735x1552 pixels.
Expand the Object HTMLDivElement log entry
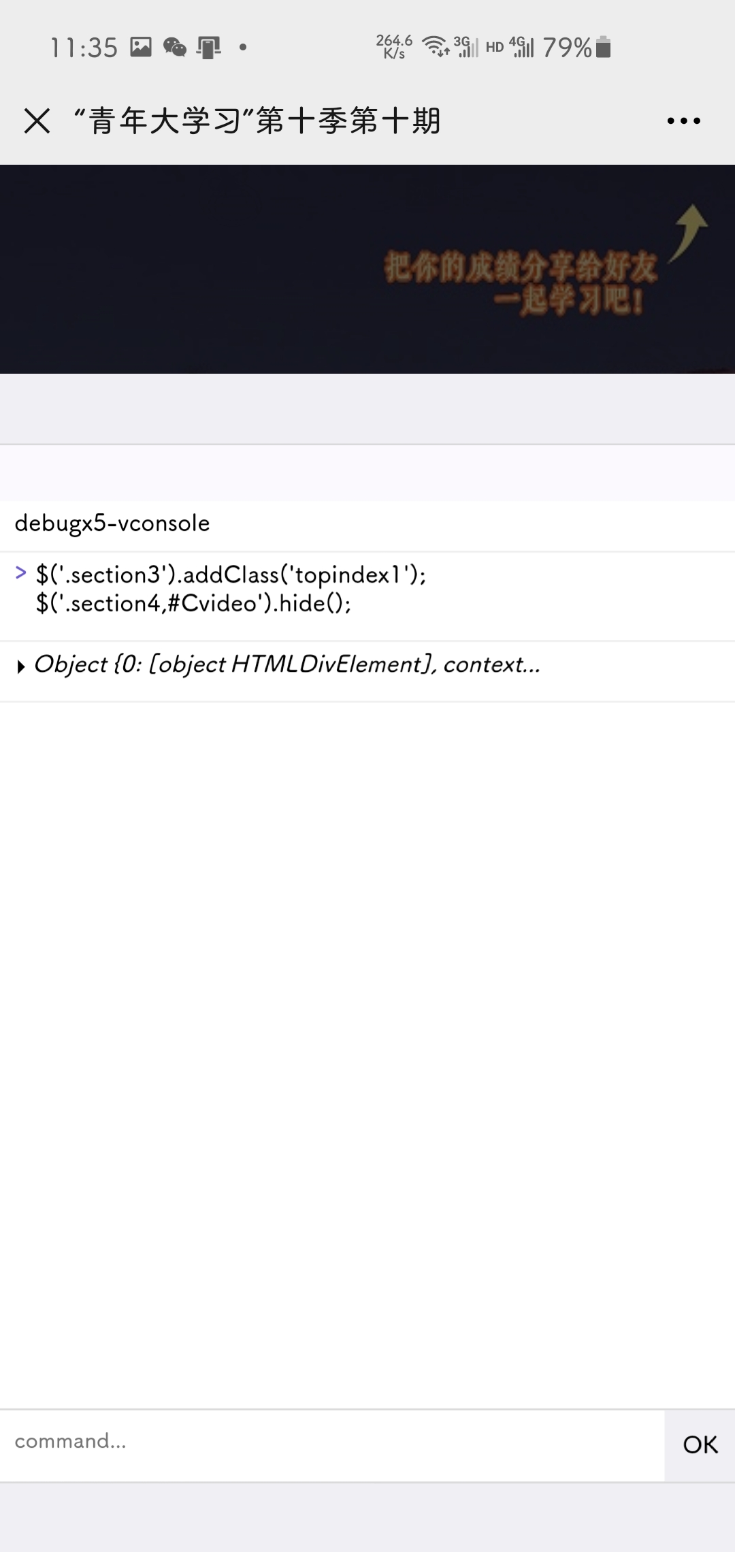coord(20,666)
